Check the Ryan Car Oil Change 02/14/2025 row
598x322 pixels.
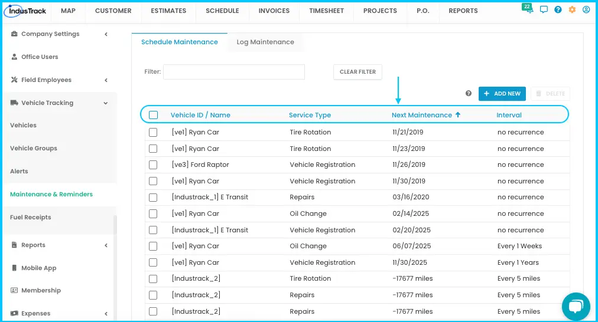(x=153, y=213)
